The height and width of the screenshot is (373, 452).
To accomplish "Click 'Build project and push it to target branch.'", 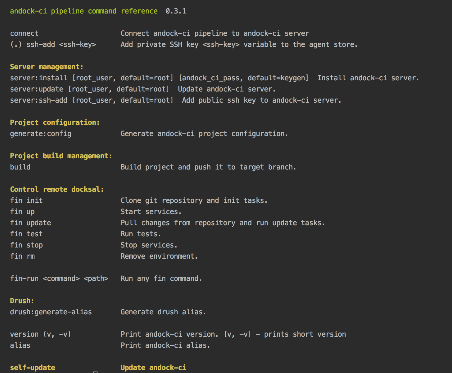I will [x=208, y=167].
